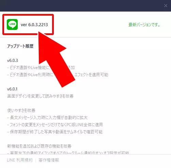Open the LINE 利用規約 link

(20, 160)
